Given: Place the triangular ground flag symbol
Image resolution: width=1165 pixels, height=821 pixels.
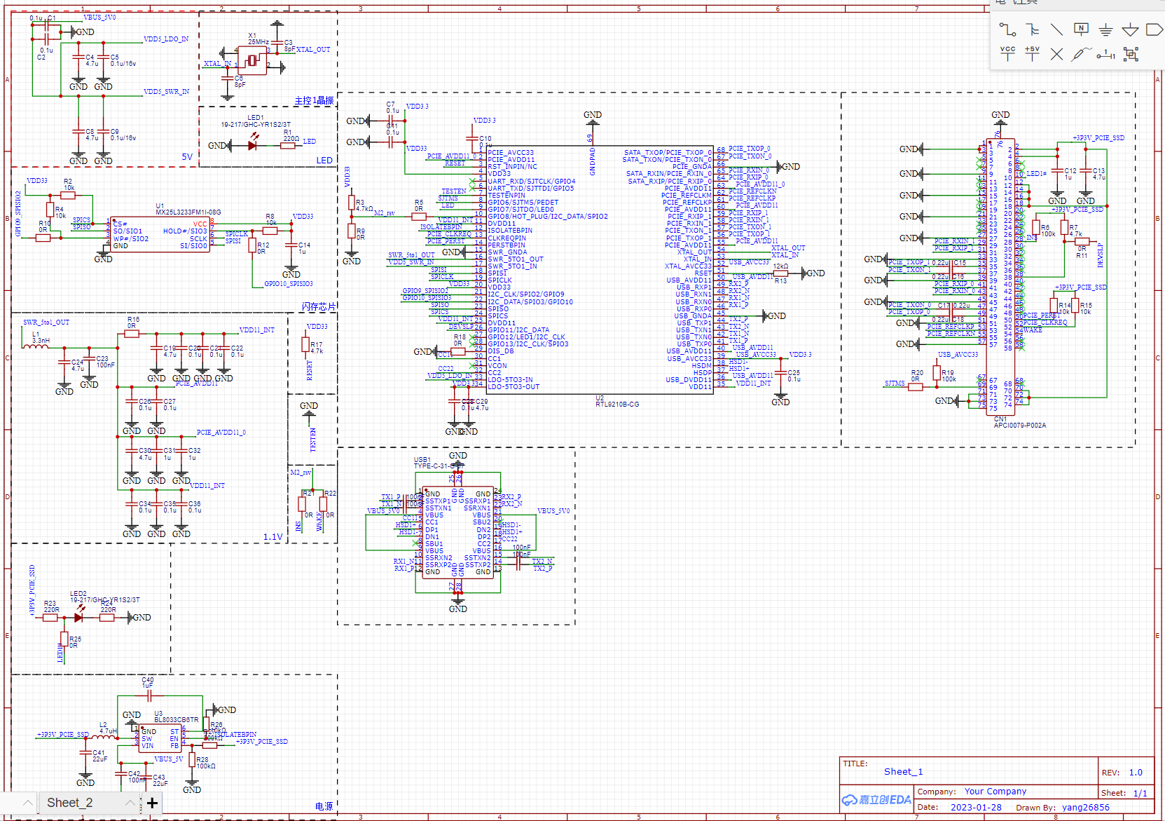Looking at the screenshot, I should tap(1130, 29).
